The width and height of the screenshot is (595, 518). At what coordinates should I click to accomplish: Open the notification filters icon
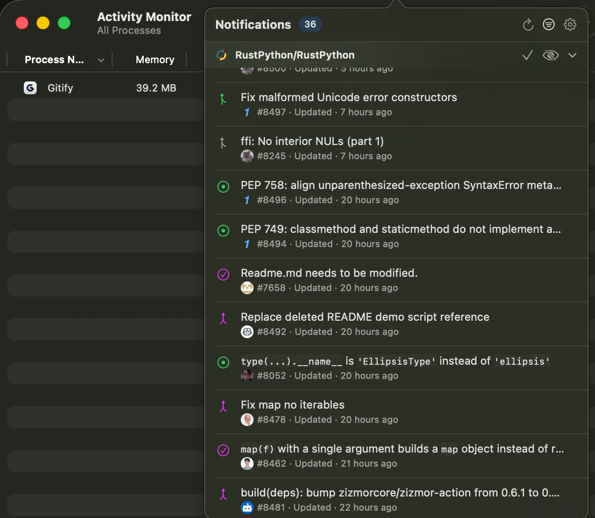pos(549,25)
